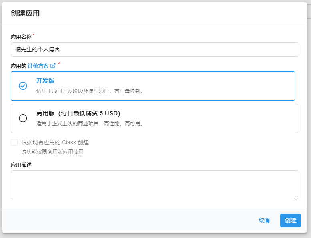The height and width of the screenshot is (238, 311).
Task: Click the 商用版 (每日最低消费 5 USD) title
Action: (78, 113)
